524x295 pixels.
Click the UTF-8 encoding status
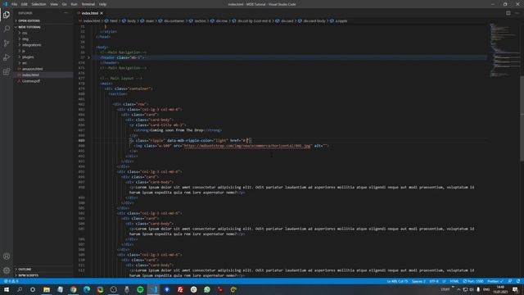pos(433,281)
